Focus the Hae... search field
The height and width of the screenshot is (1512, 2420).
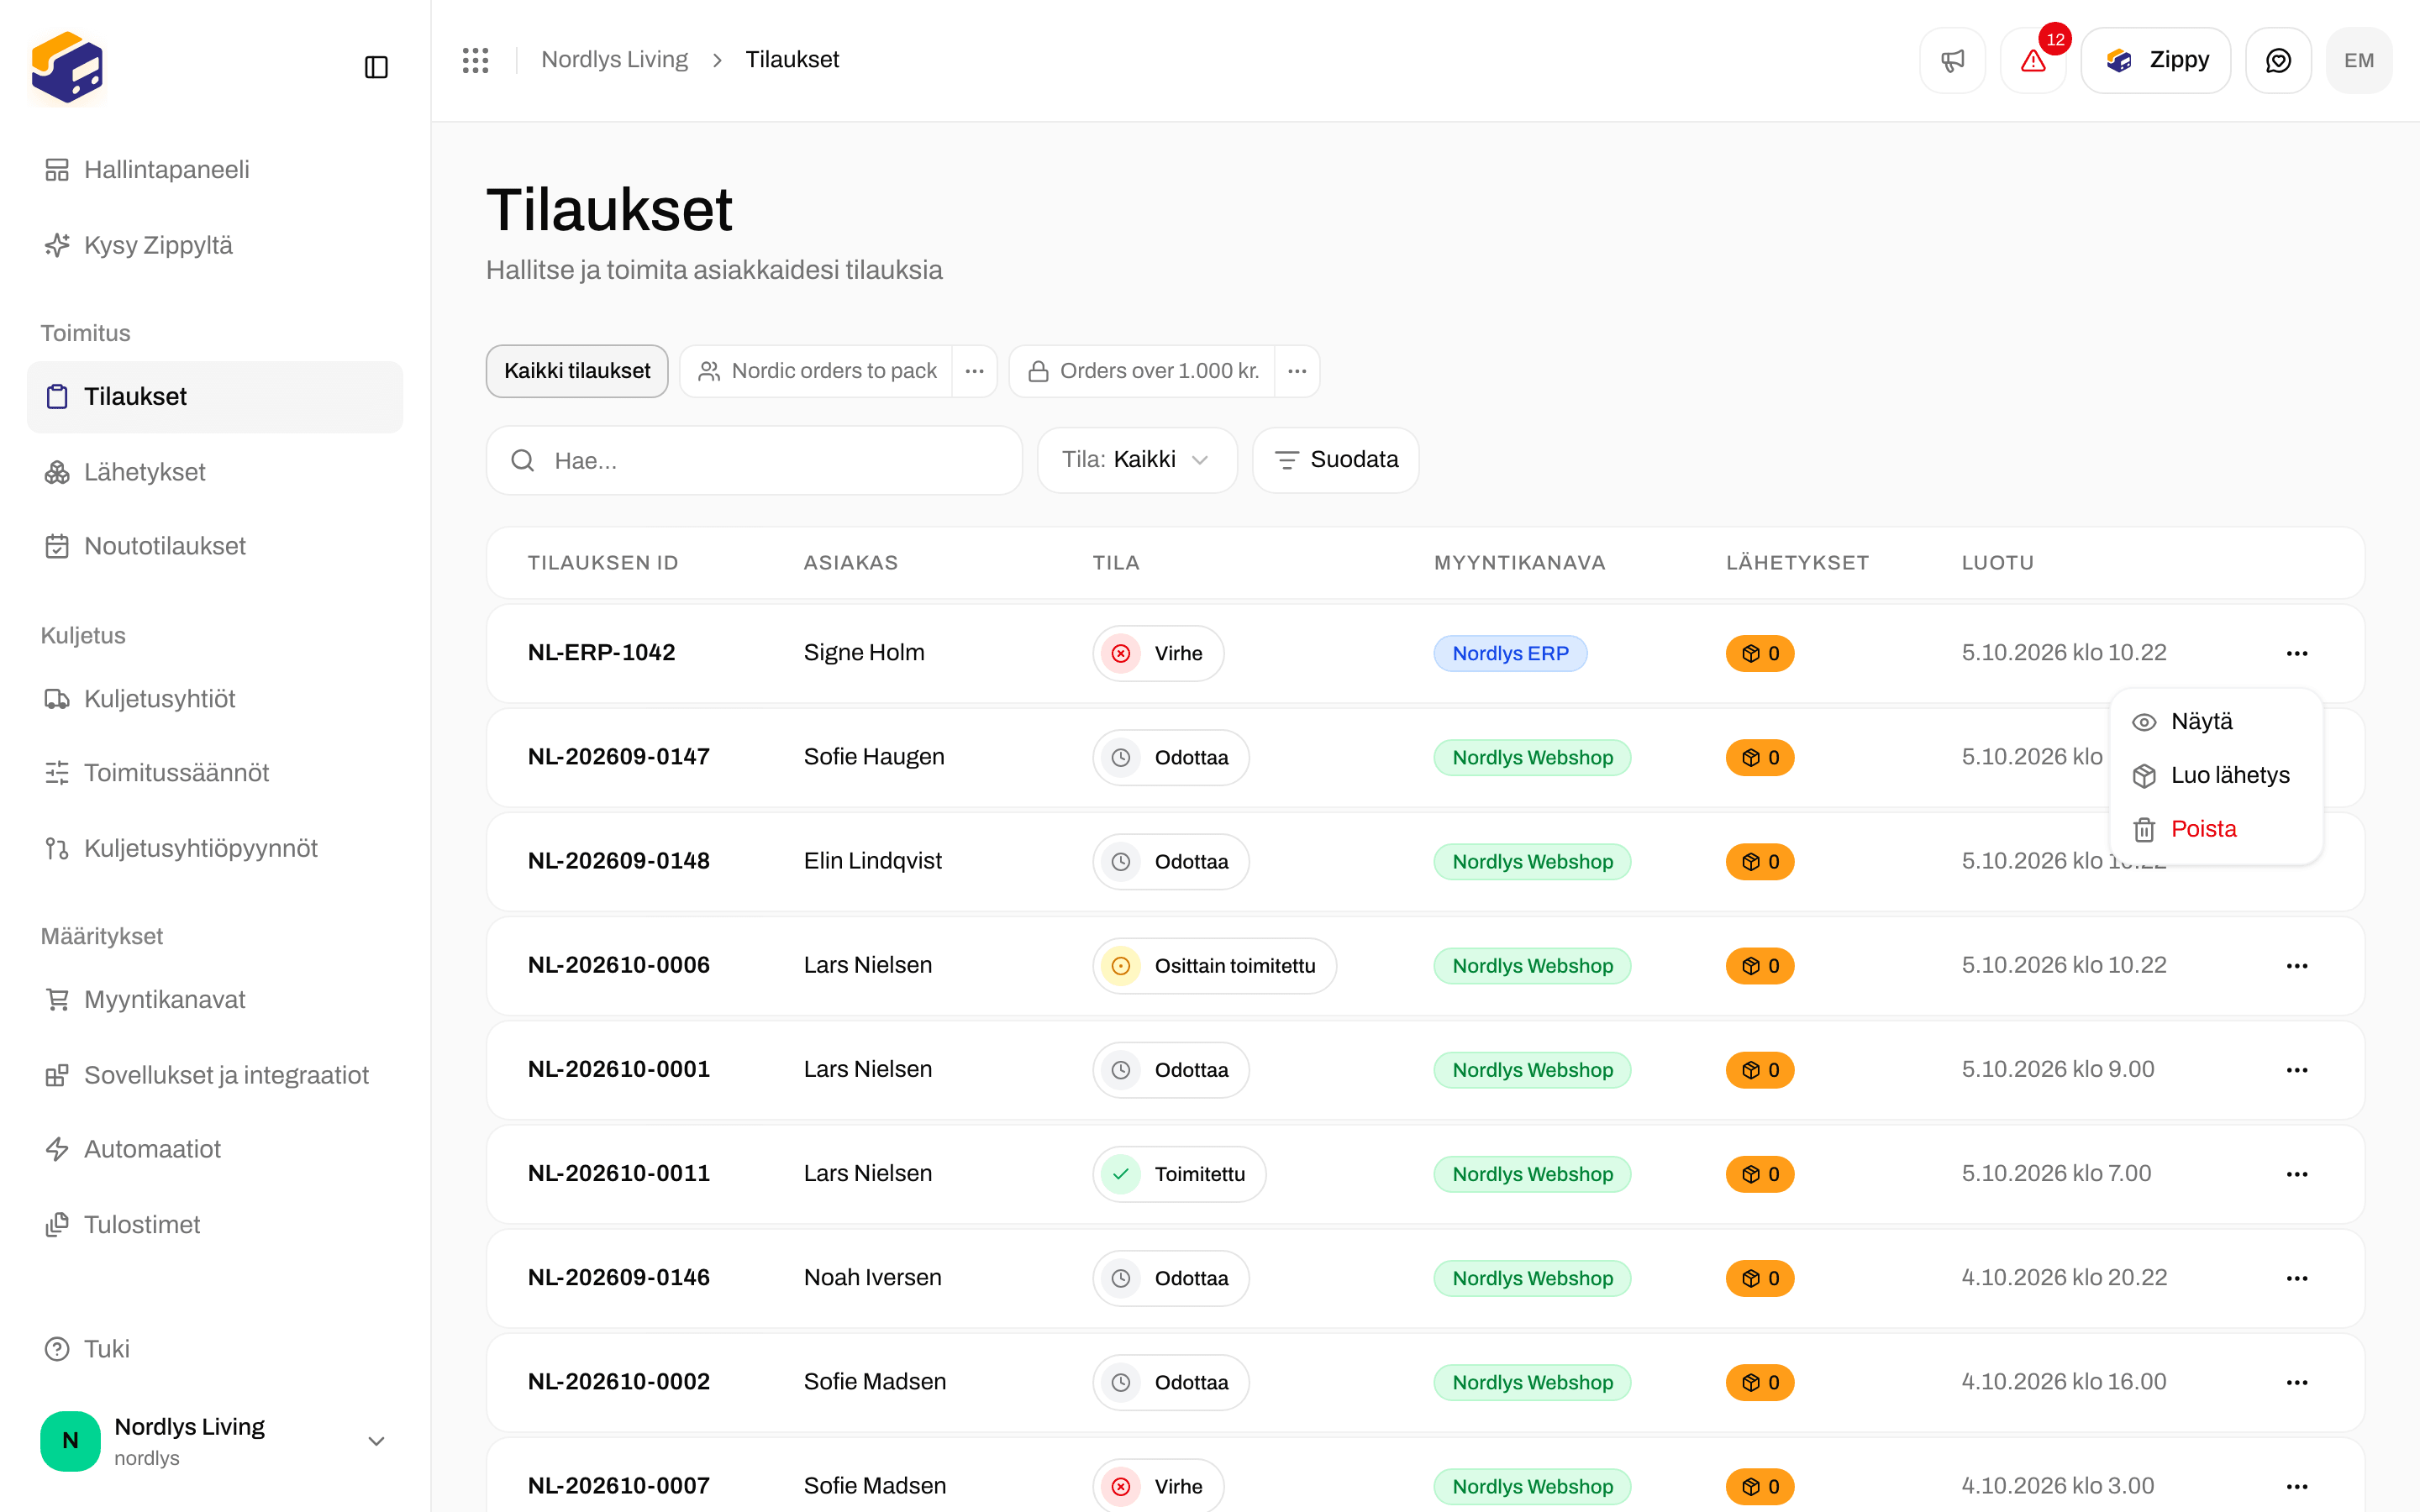(754, 460)
